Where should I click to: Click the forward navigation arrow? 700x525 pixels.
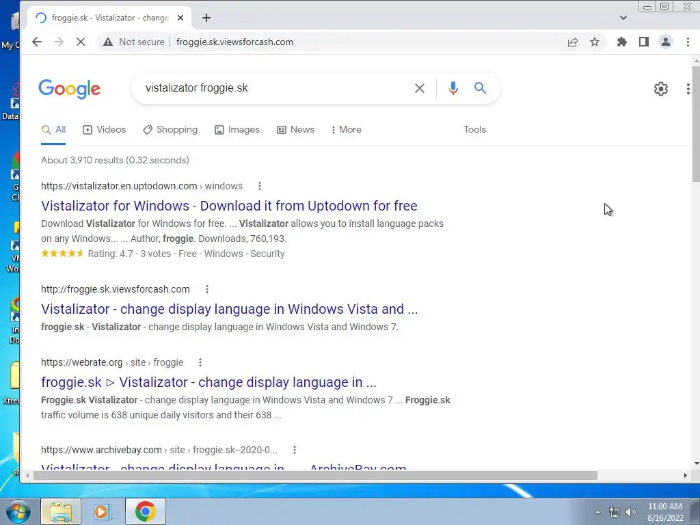[x=59, y=42]
